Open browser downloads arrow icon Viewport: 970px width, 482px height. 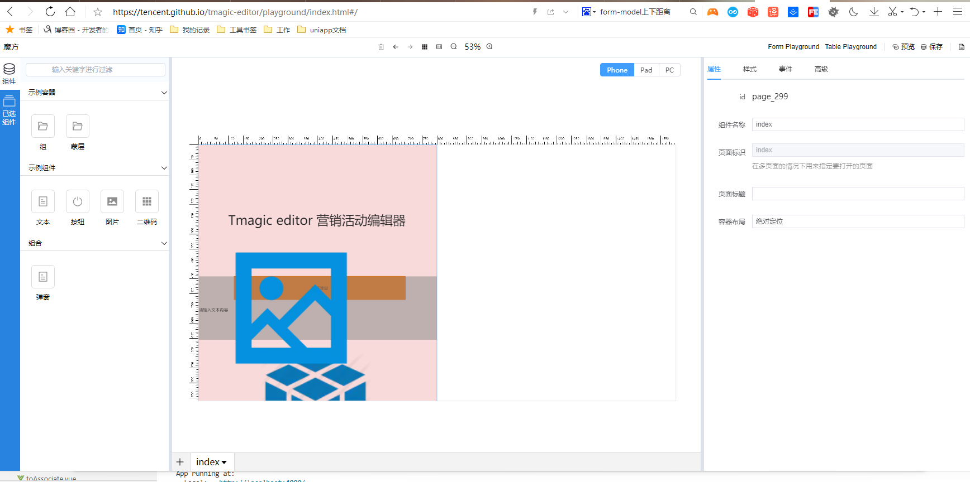(874, 12)
